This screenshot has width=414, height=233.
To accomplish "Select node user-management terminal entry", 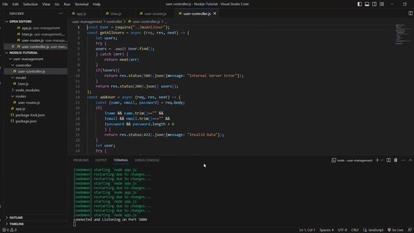I will tap(352, 161).
